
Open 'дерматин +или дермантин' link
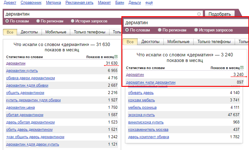tap(151, 82)
